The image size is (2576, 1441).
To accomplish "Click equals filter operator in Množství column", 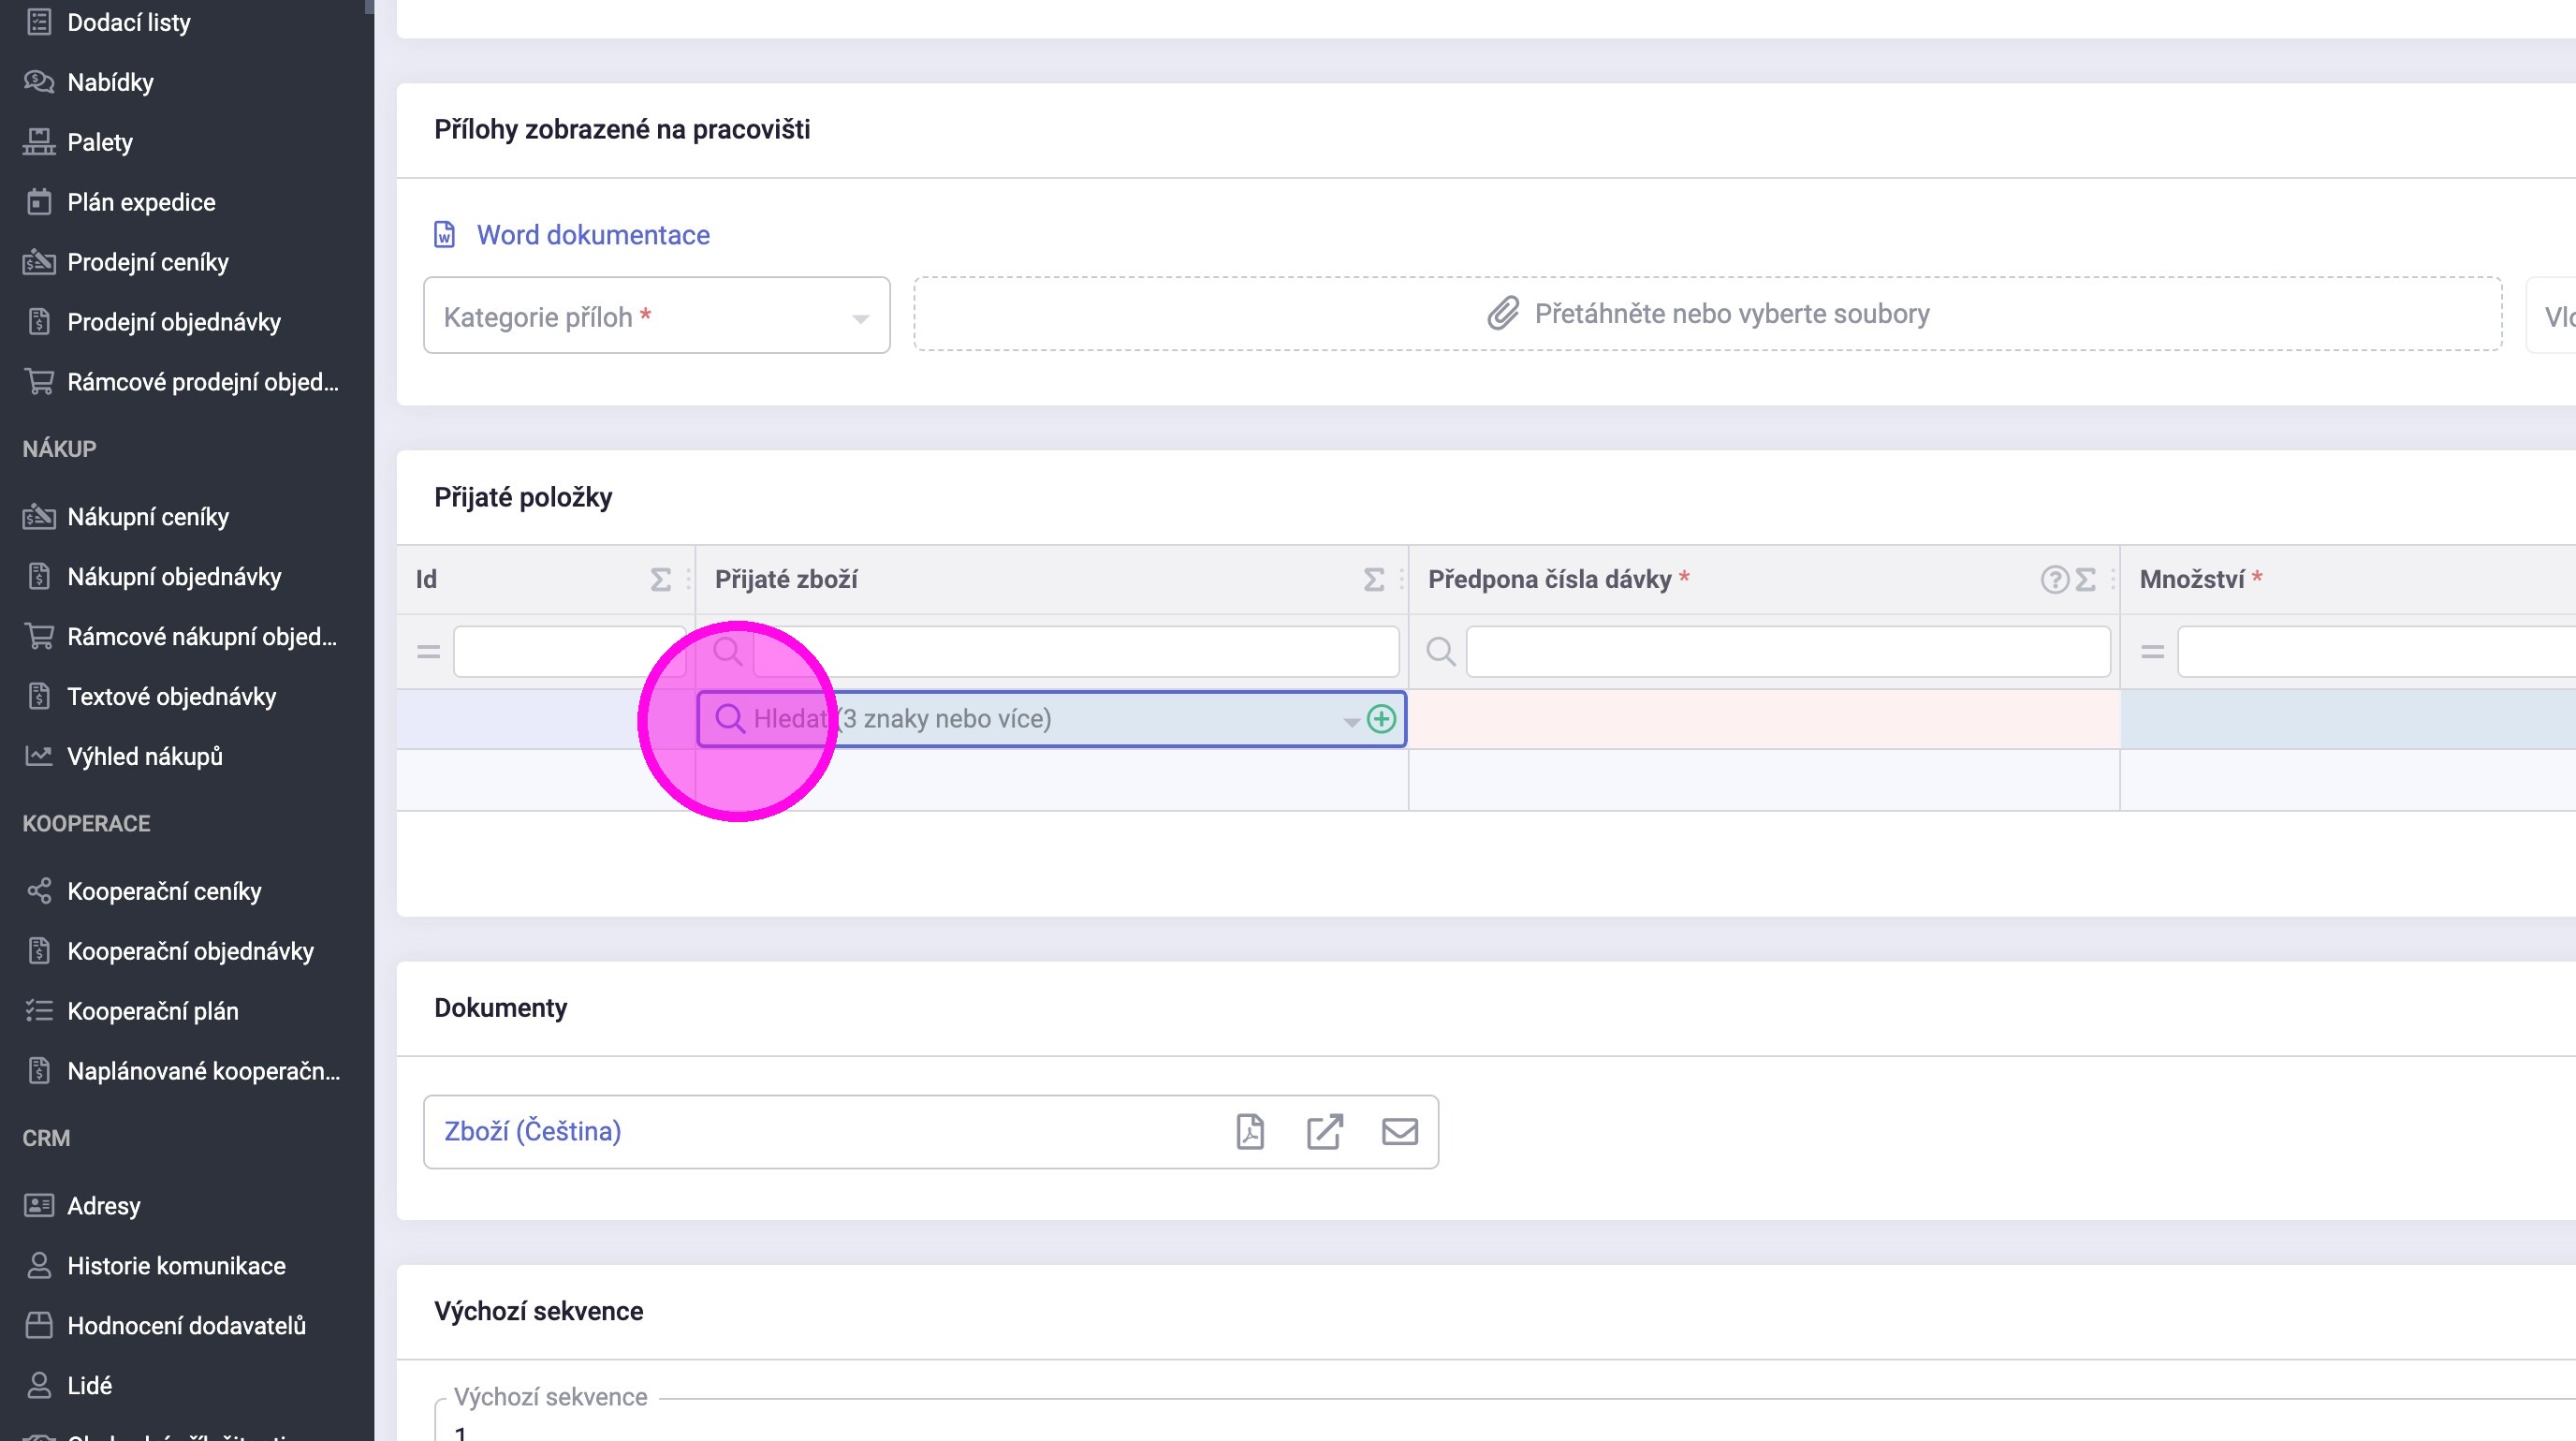I will (2152, 652).
